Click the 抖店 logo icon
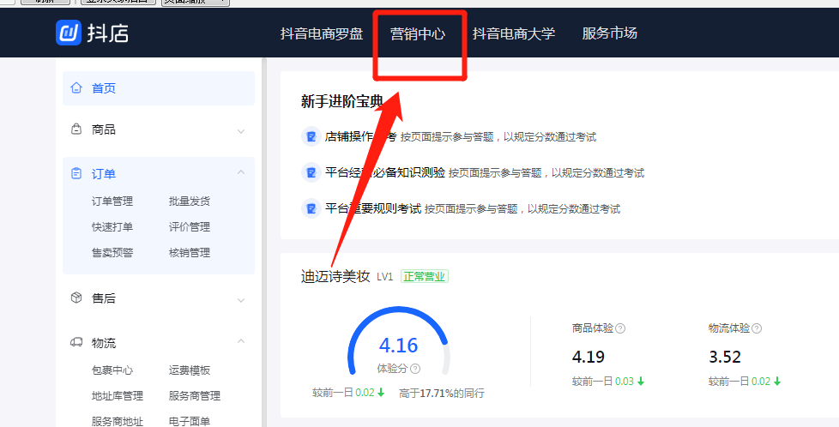Viewport: 839px width, 427px height. [x=69, y=33]
